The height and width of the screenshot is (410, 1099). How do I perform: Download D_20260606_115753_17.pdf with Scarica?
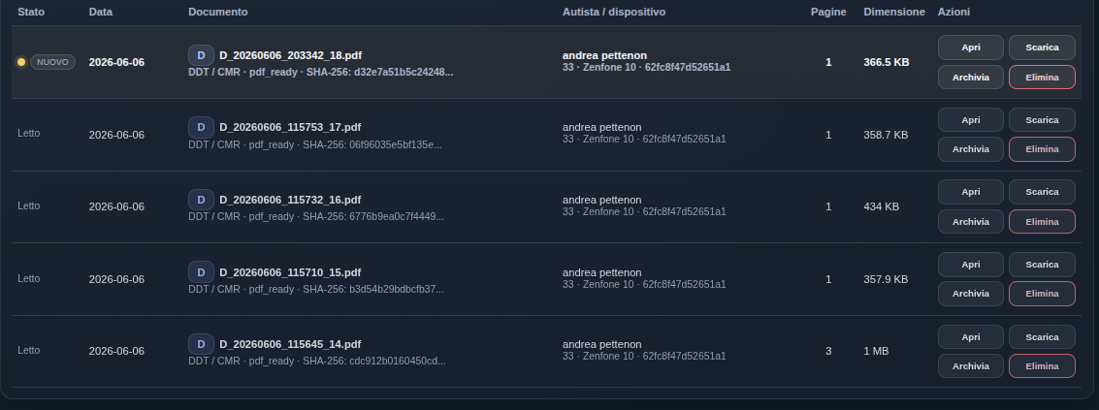pos(1042,120)
